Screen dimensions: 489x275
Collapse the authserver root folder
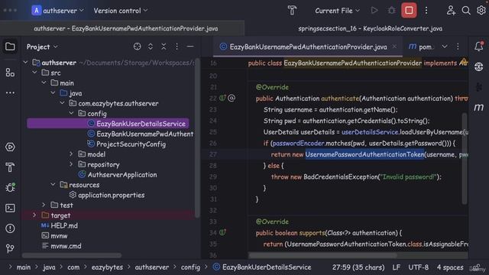coord(25,63)
